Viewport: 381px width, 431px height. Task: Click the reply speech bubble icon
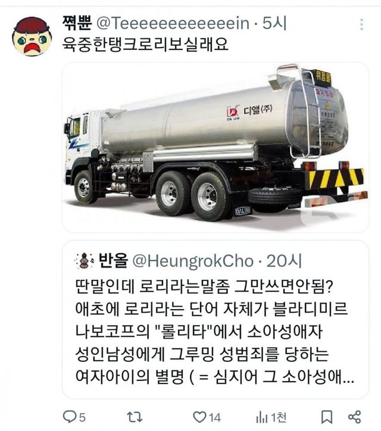tap(69, 417)
